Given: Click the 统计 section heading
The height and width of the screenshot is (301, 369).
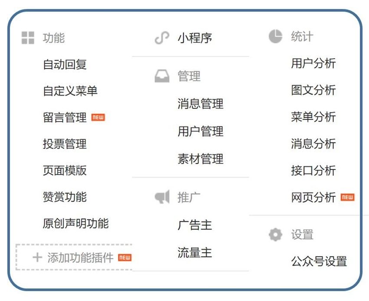Looking at the screenshot, I should pos(302,36).
